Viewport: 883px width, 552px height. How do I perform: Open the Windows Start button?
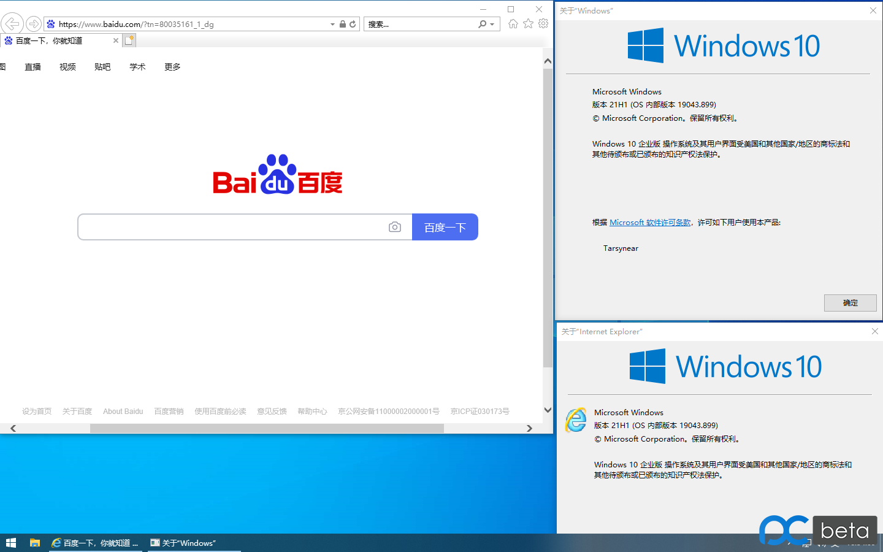click(x=10, y=543)
